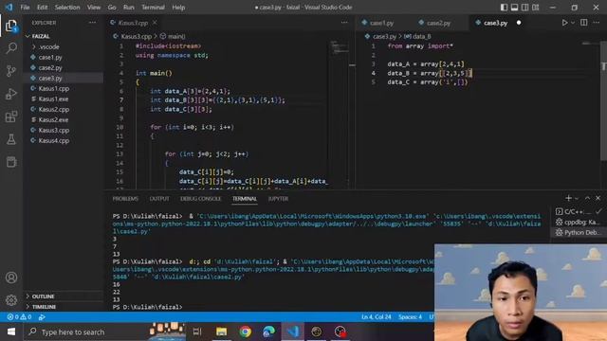607x341 pixels.
Task: Open the Search view in activity bar
Action: tap(11, 48)
